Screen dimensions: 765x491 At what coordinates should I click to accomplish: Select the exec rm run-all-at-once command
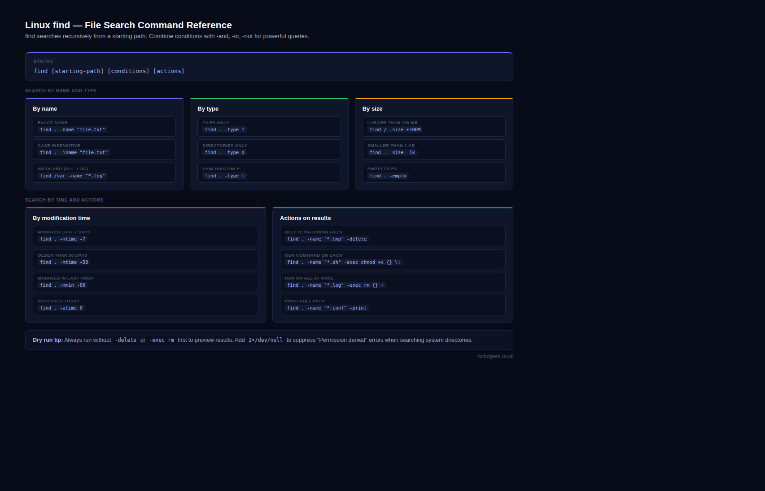pyautogui.click(x=335, y=285)
